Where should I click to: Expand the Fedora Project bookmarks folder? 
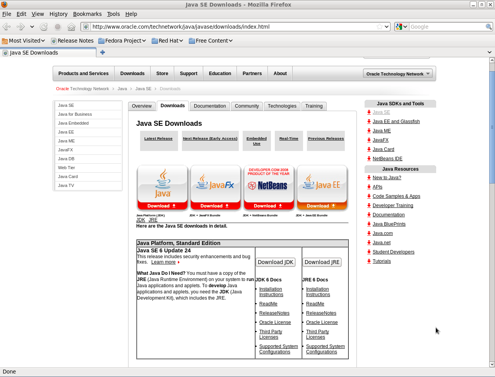pos(122,41)
